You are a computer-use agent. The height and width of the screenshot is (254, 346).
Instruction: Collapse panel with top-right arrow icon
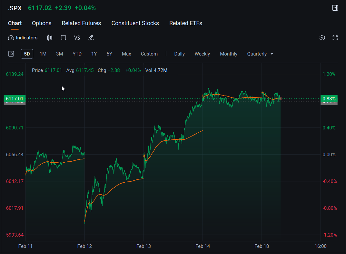click(335, 8)
